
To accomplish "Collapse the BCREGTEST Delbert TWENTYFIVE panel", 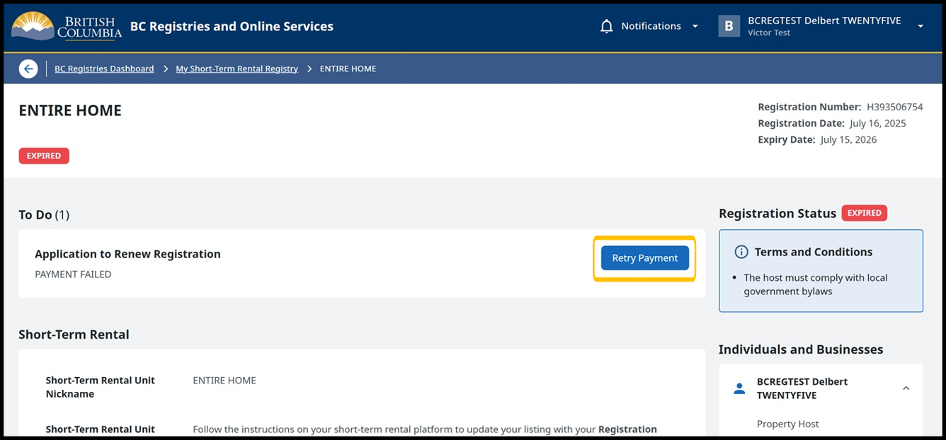I will [906, 388].
